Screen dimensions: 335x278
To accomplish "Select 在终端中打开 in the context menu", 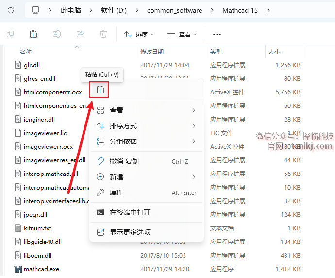I will click(147, 212).
